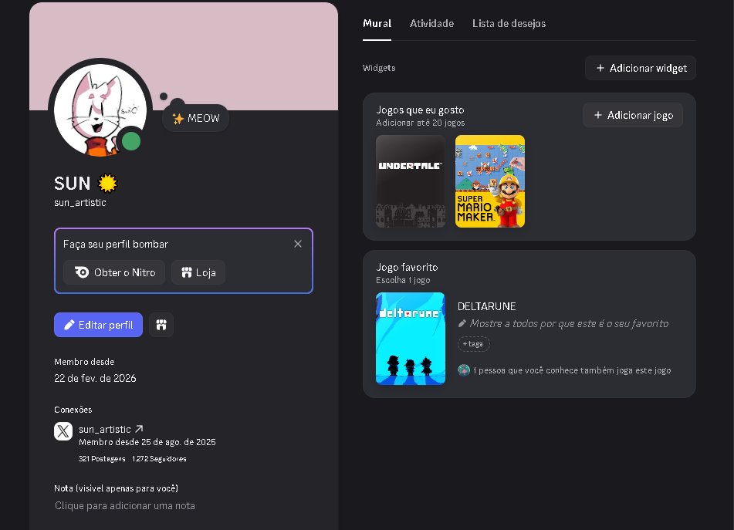The image size is (734, 530).
Task: Click 'Membro desde 25 de ago. de 2025' text
Action: [147, 442]
